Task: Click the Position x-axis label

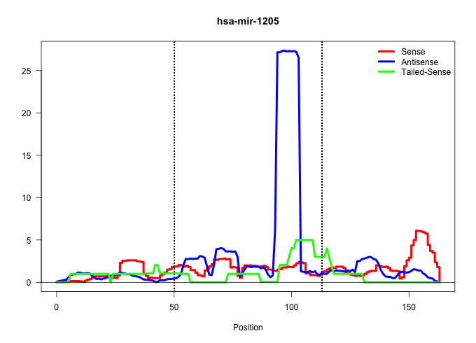Action: click(x=248, y=327)
